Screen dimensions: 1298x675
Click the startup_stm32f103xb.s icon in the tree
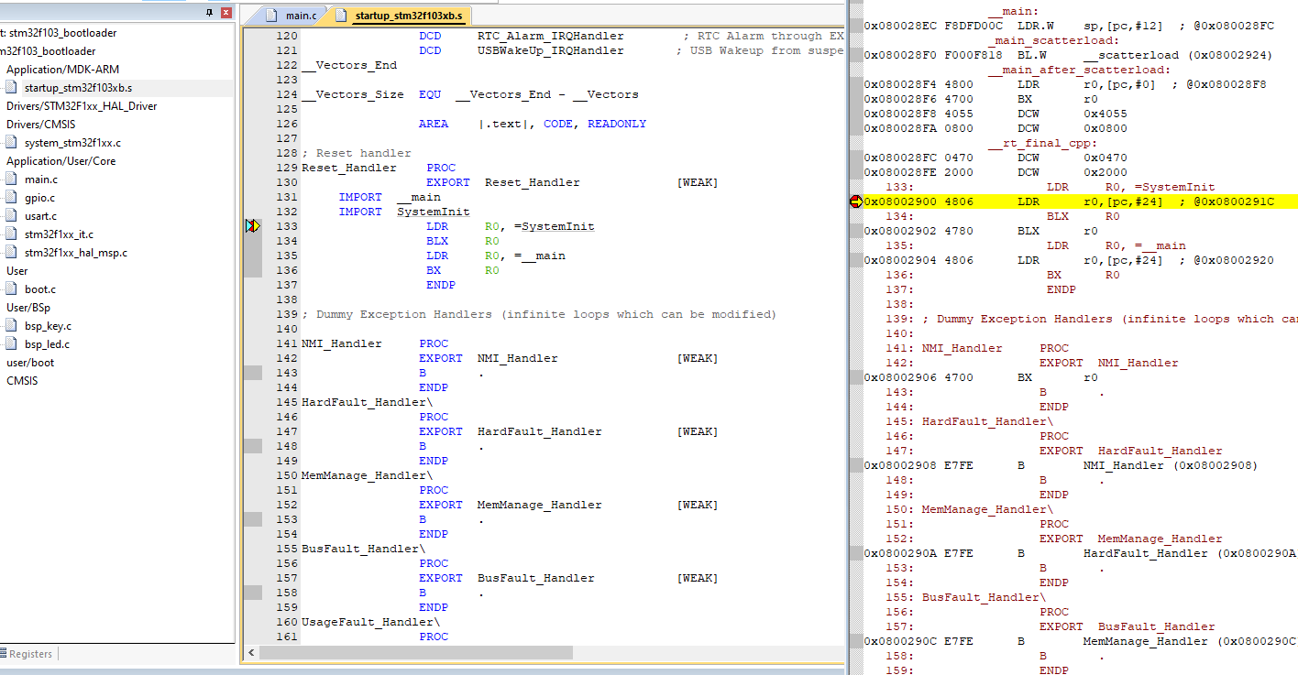[x=9, y=87]
